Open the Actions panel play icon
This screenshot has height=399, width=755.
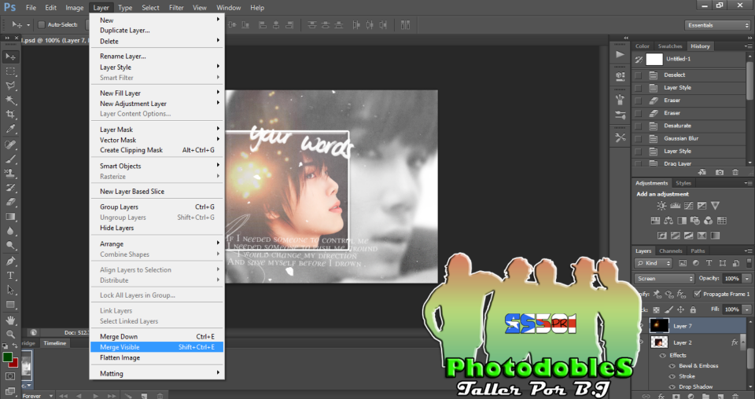(x=621, y=54)
